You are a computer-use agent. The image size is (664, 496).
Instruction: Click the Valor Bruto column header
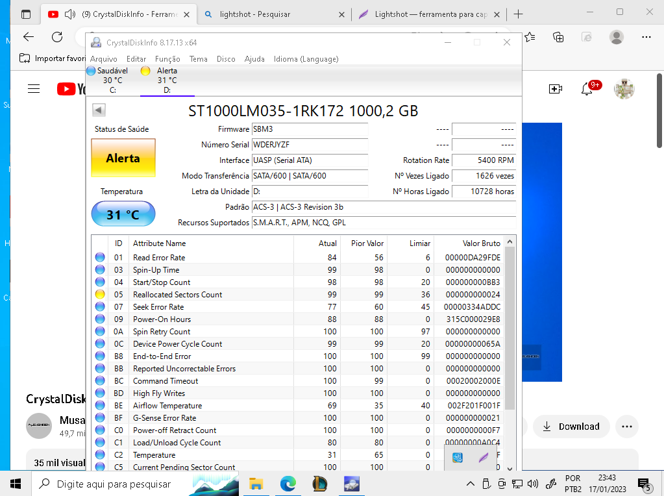482,243
